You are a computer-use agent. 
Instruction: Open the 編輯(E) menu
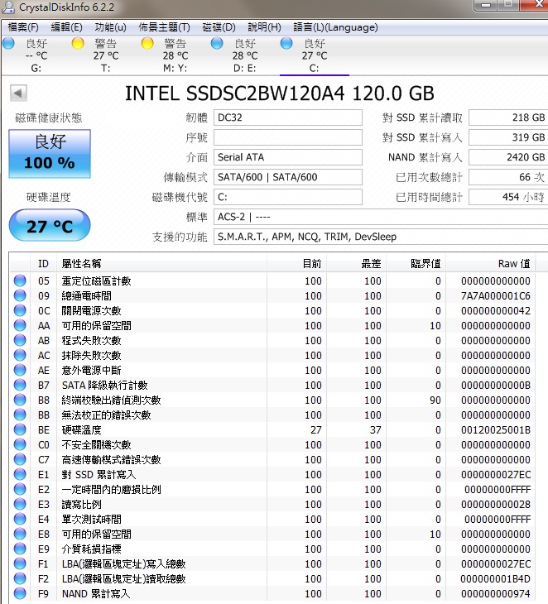67,27
